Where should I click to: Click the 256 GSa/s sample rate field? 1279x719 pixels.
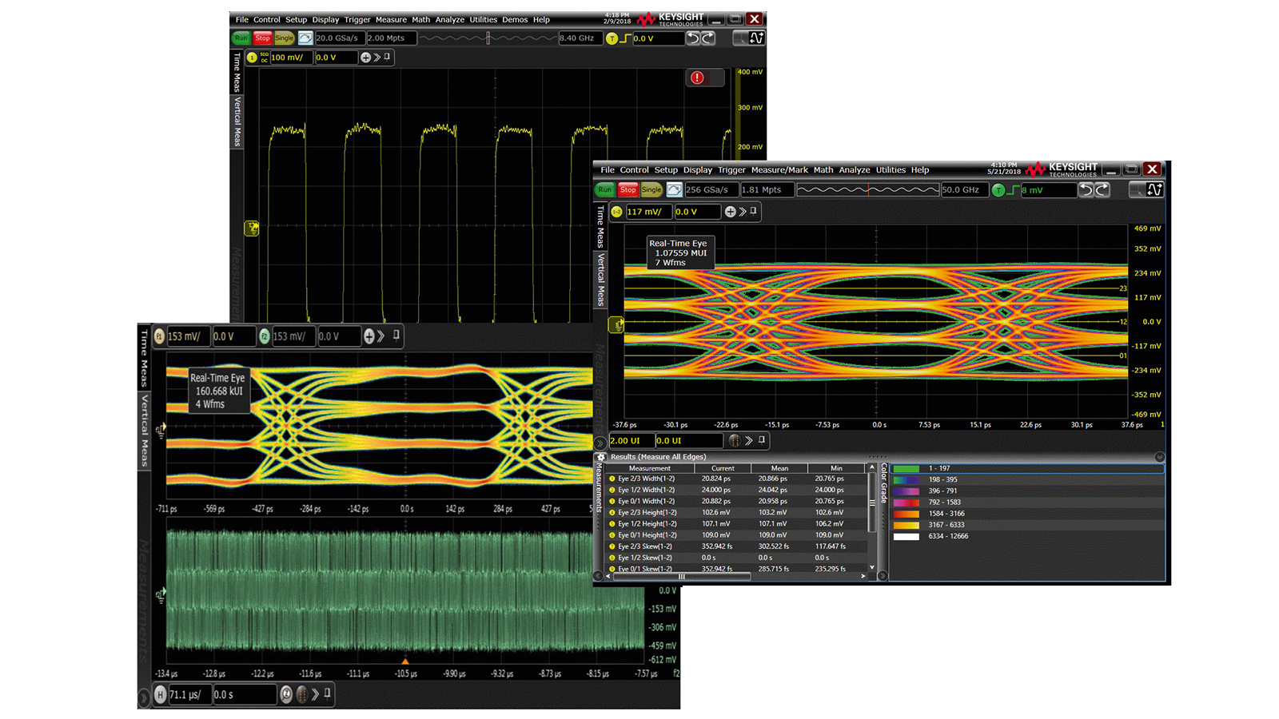pos(711,189)
